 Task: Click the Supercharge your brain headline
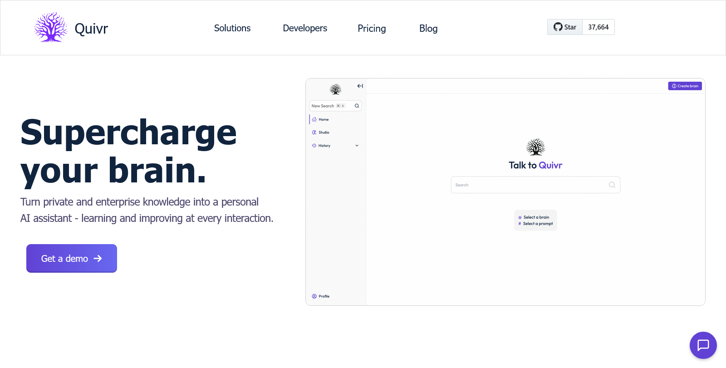(128, 151)
